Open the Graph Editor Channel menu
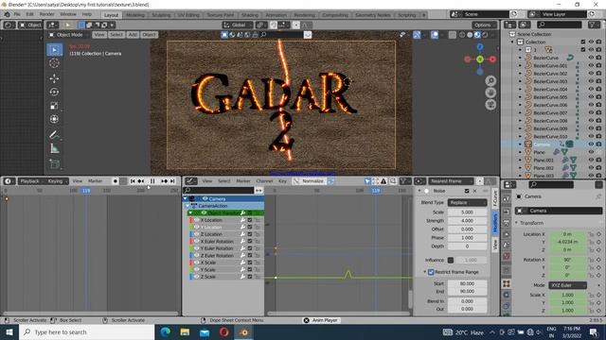This screenshot has height=340, width=606. [264, 180]
